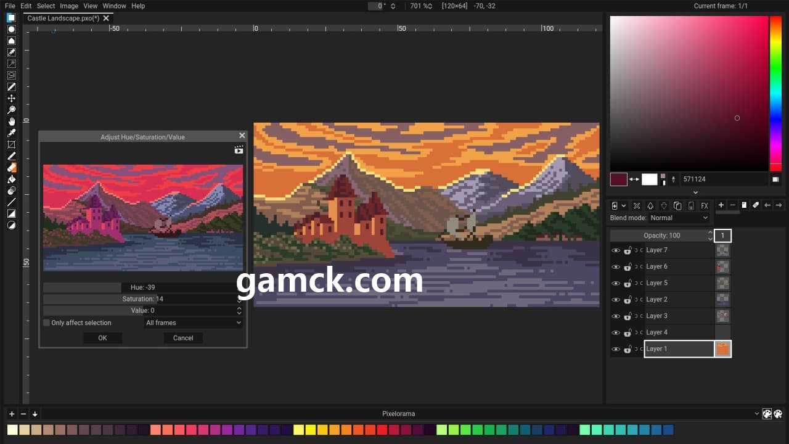Hide Layer 5 with its eye icon
Viewport: 789px width, 444px height.
pos(615,283)
